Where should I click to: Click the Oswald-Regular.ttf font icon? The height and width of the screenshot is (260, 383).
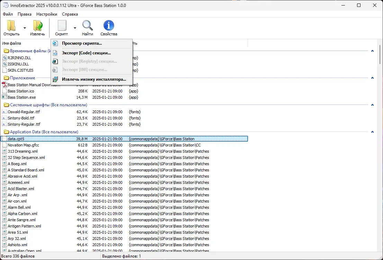pyautogui.click(x=5, y=111)
